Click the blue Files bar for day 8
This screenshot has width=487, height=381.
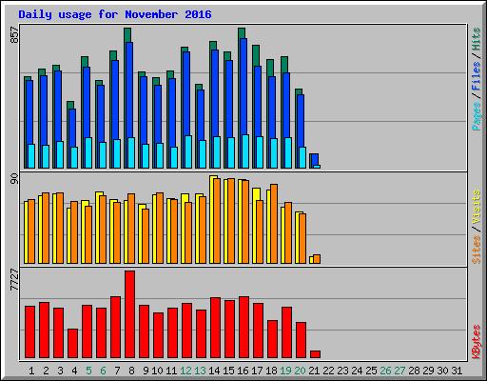[129, 90]
